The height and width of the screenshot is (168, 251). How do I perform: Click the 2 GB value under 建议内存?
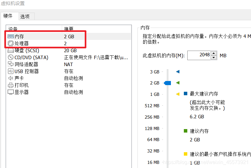[195, 140]
